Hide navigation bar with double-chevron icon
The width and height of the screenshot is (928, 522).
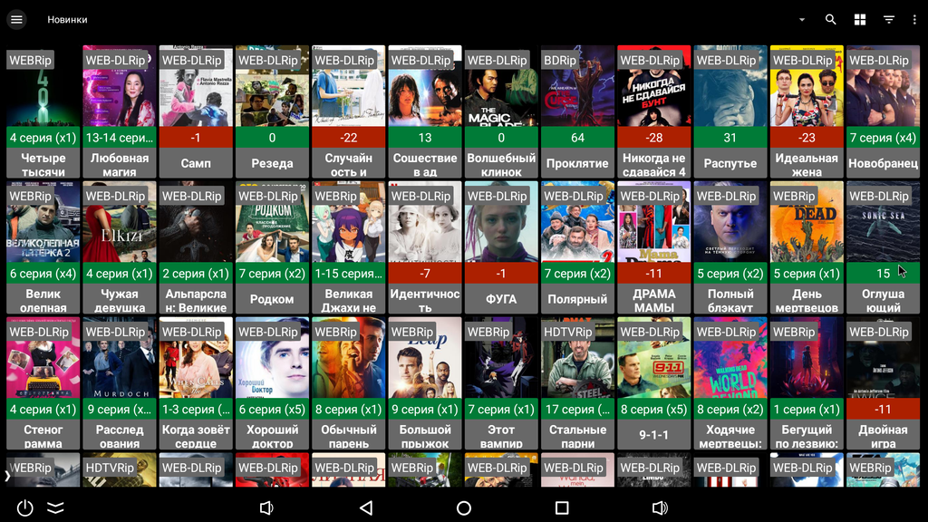(x=55, y=507)
